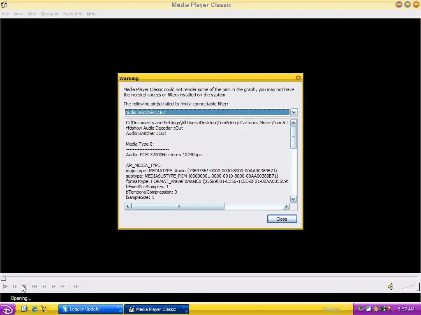Click the orange striped tray icon
The height and width of the screenshot is (315, 421).
coord(375,309)
